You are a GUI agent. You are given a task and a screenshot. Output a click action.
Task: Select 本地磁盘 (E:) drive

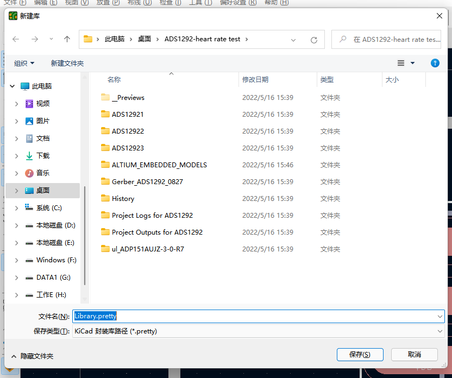[55, 243]
